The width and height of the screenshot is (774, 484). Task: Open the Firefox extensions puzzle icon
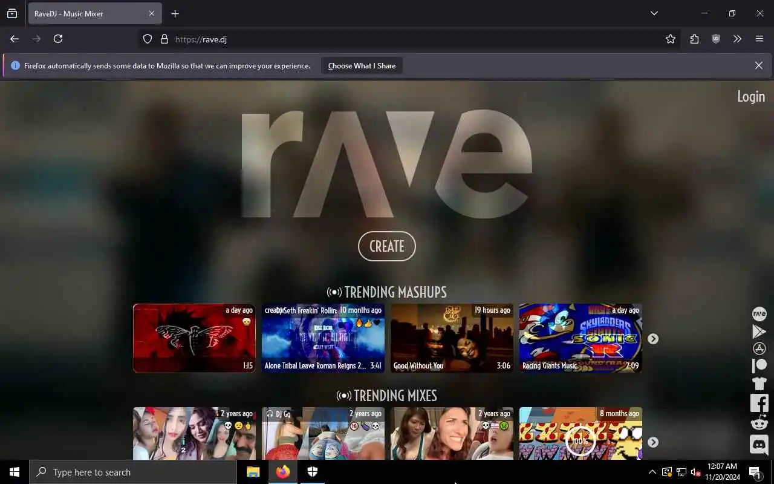[x=694, y=39]
